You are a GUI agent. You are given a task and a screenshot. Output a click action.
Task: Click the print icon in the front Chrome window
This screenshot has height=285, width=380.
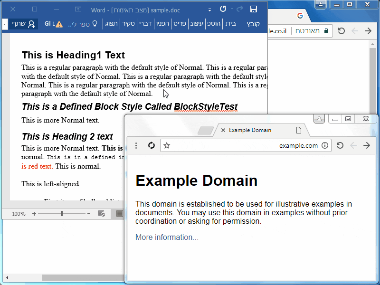(x=319, y=119)
